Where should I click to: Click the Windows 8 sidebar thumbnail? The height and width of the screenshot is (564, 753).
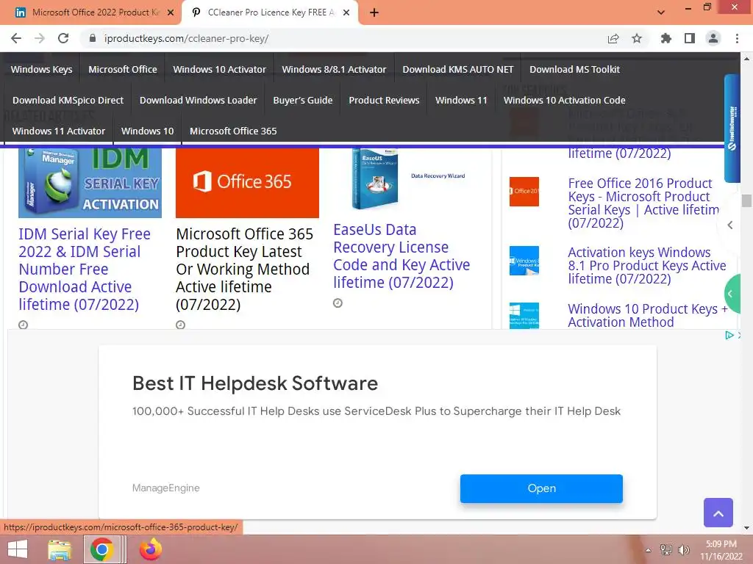(524, 261)
